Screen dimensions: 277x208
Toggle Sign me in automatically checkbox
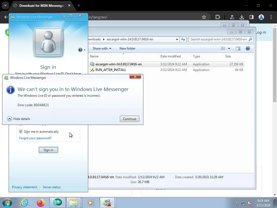(x=21, y=132)
